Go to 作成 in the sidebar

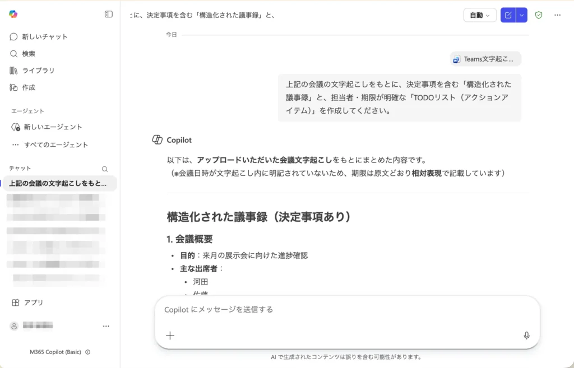pos(22,87)
